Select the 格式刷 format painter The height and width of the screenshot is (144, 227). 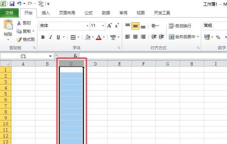coord(26,40)
